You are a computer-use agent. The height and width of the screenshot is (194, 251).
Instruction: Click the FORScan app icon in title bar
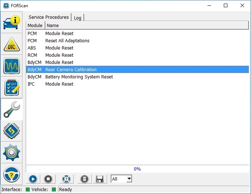click(6, 5)
